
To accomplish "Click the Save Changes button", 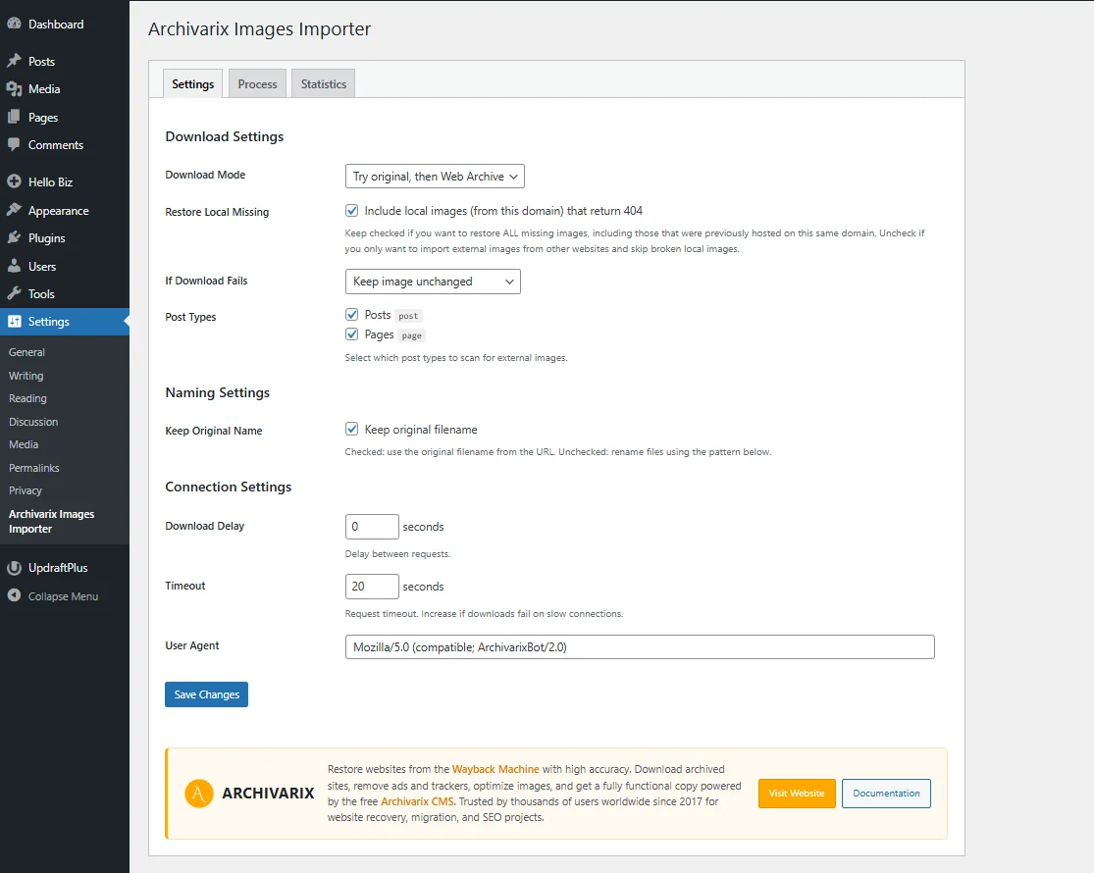I will [206, 694].
